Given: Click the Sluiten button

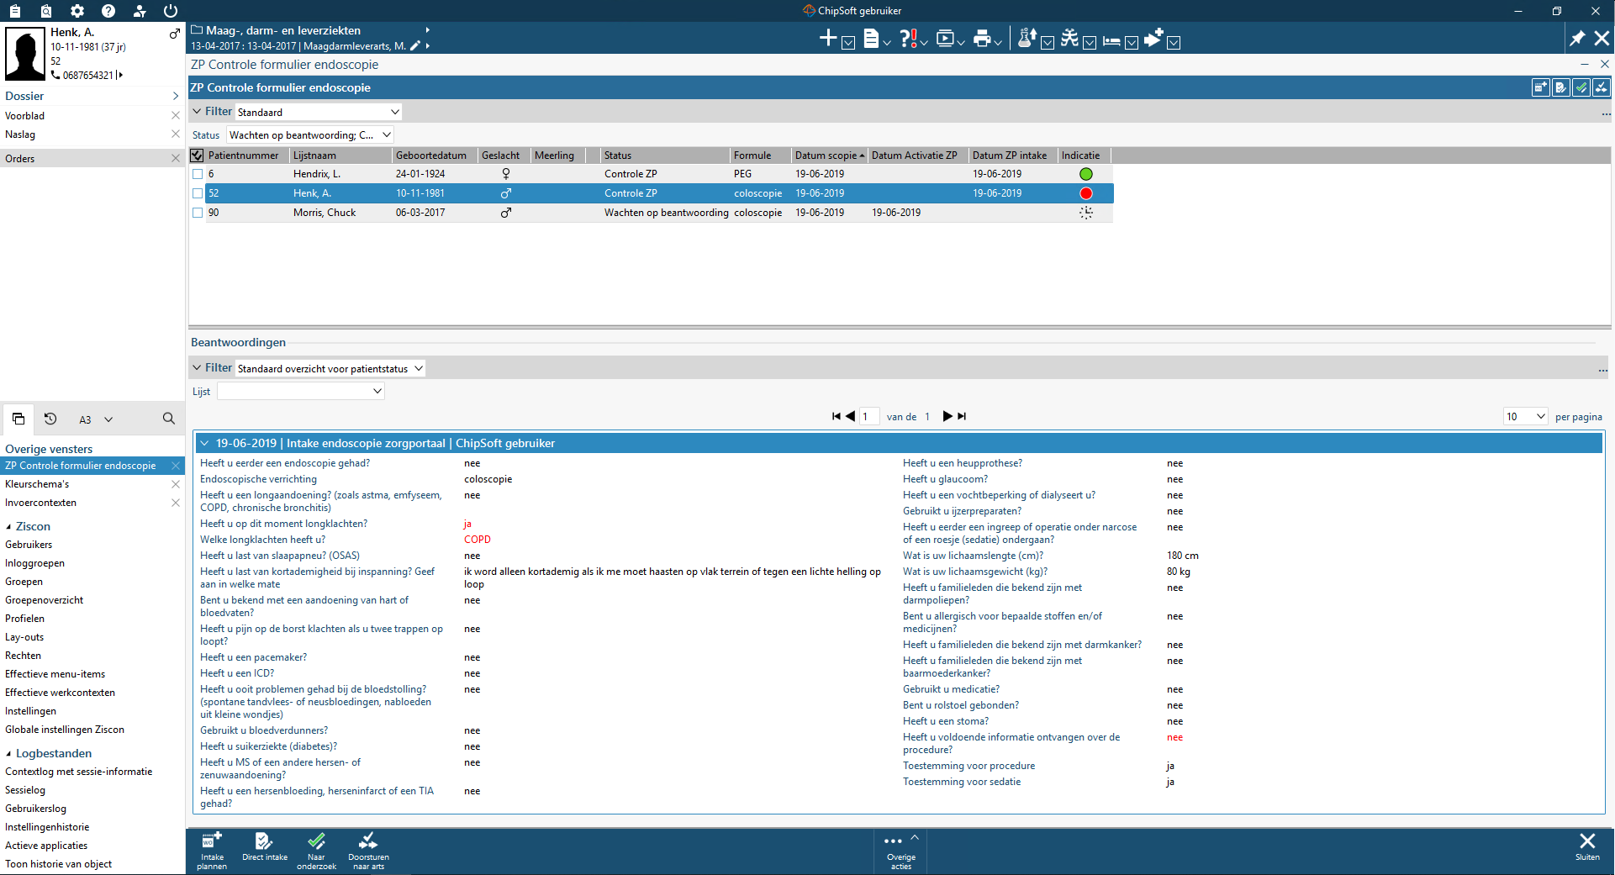Looking at the screenshot, I should pos(1587,847).
